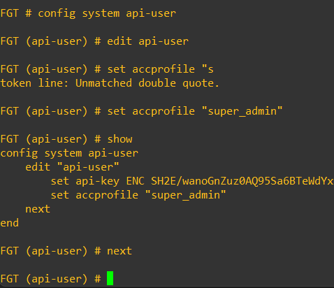Click the incomplete 'set accprofile "s' command

(x=160, y=69)
